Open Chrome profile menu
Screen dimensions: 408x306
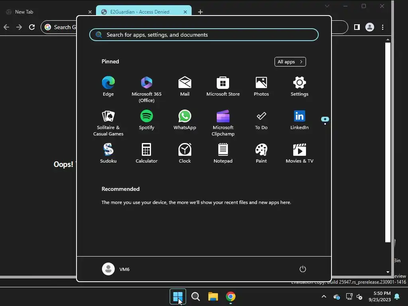point(370,27)
